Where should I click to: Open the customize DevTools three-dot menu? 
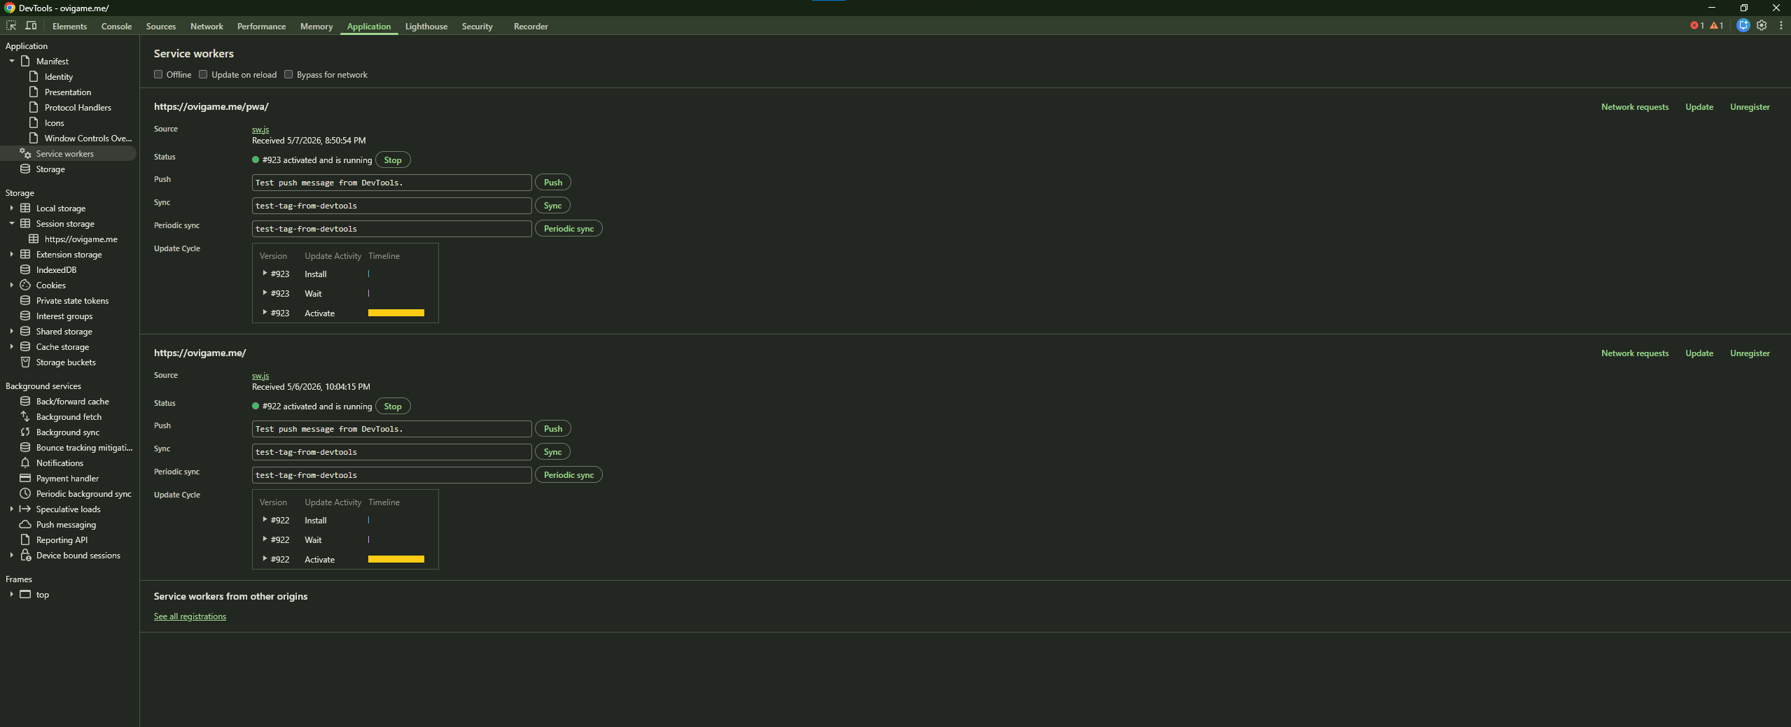[x=1781, y=26]
